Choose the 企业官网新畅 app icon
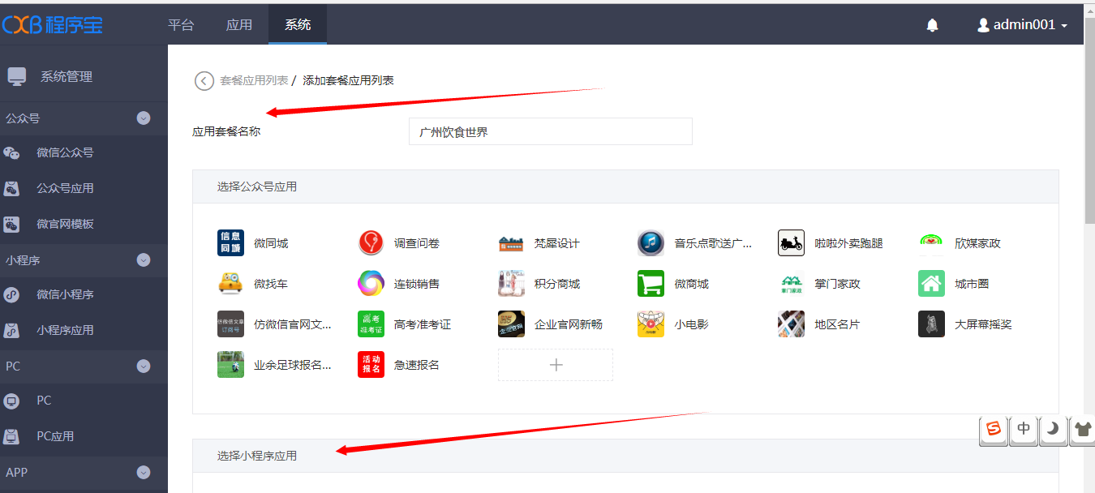The image size is (1095, 493). click(511, 324)
